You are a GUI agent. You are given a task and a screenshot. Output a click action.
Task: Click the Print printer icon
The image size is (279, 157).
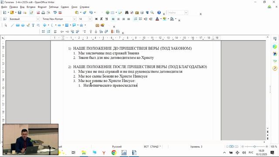coord(43,13)
